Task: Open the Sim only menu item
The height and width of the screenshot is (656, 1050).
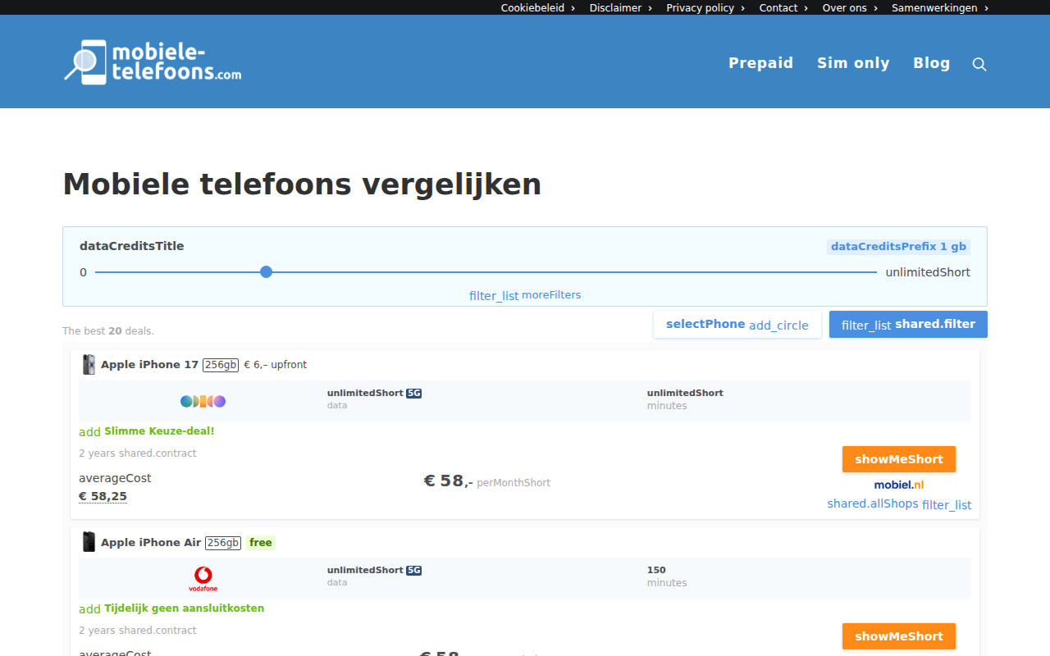Action: (x=853, y=63)
